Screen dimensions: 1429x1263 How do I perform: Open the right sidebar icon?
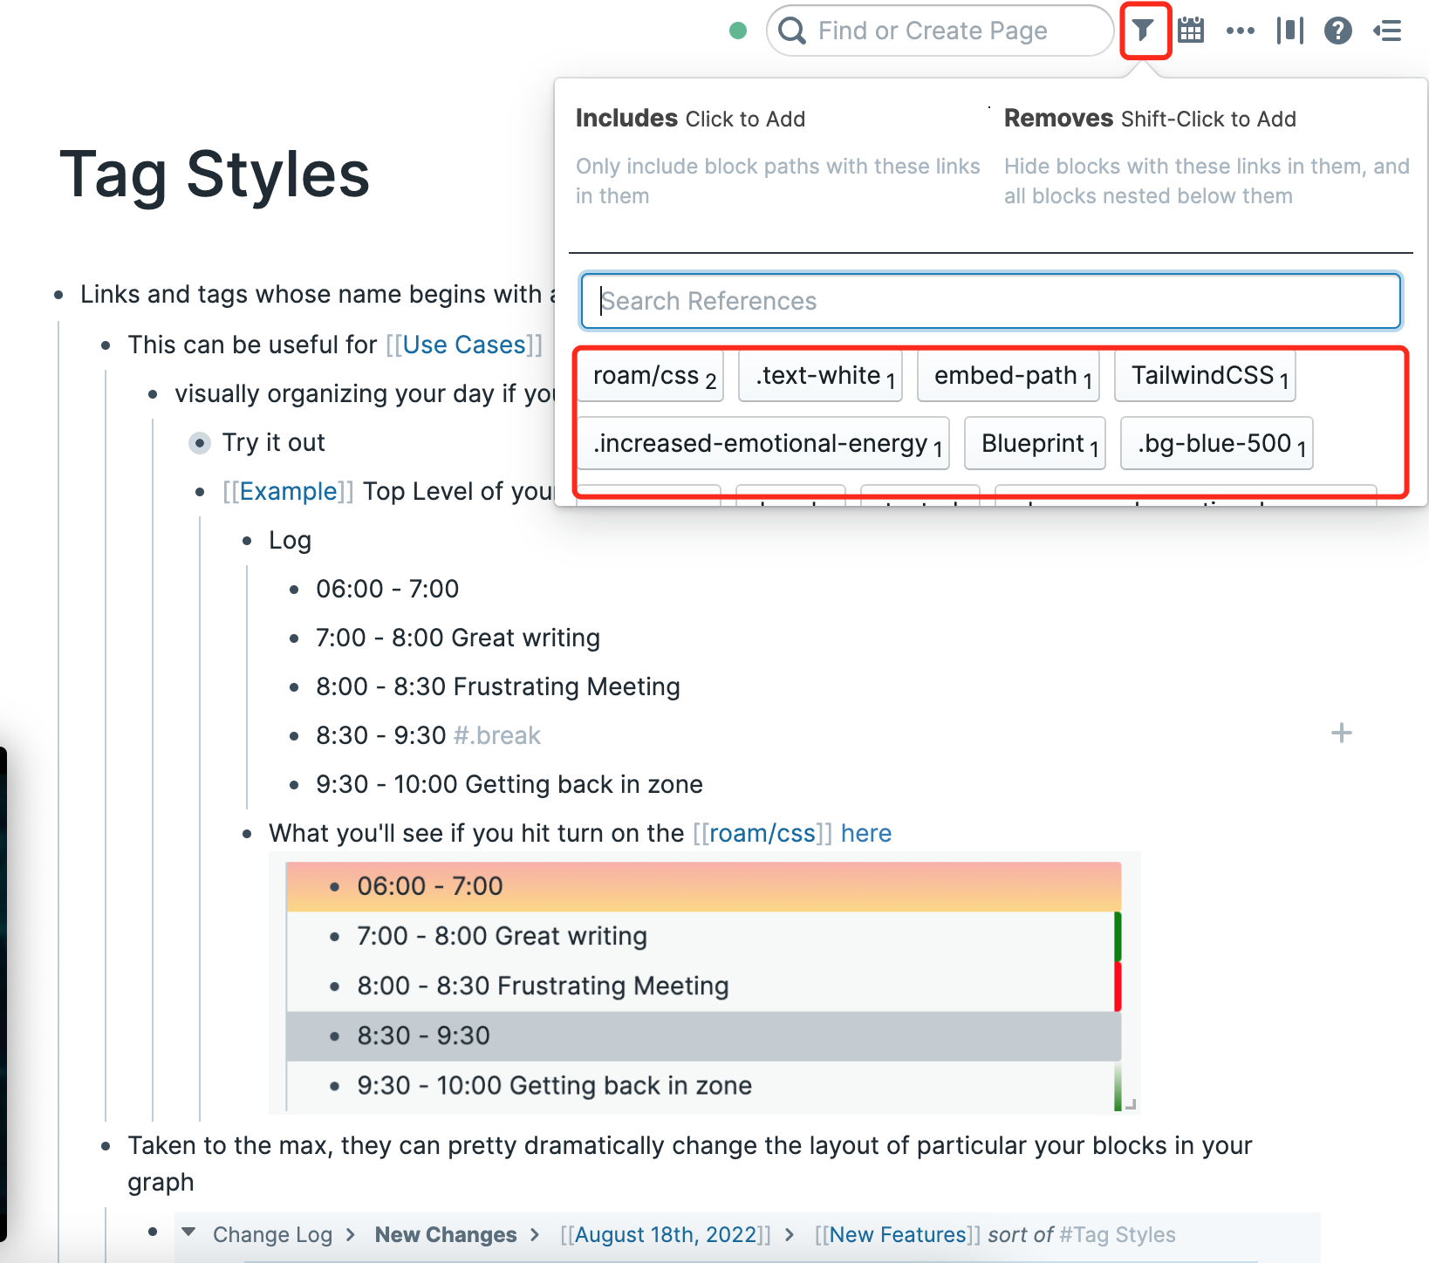pyautogui.click(x=1386, y=31)
